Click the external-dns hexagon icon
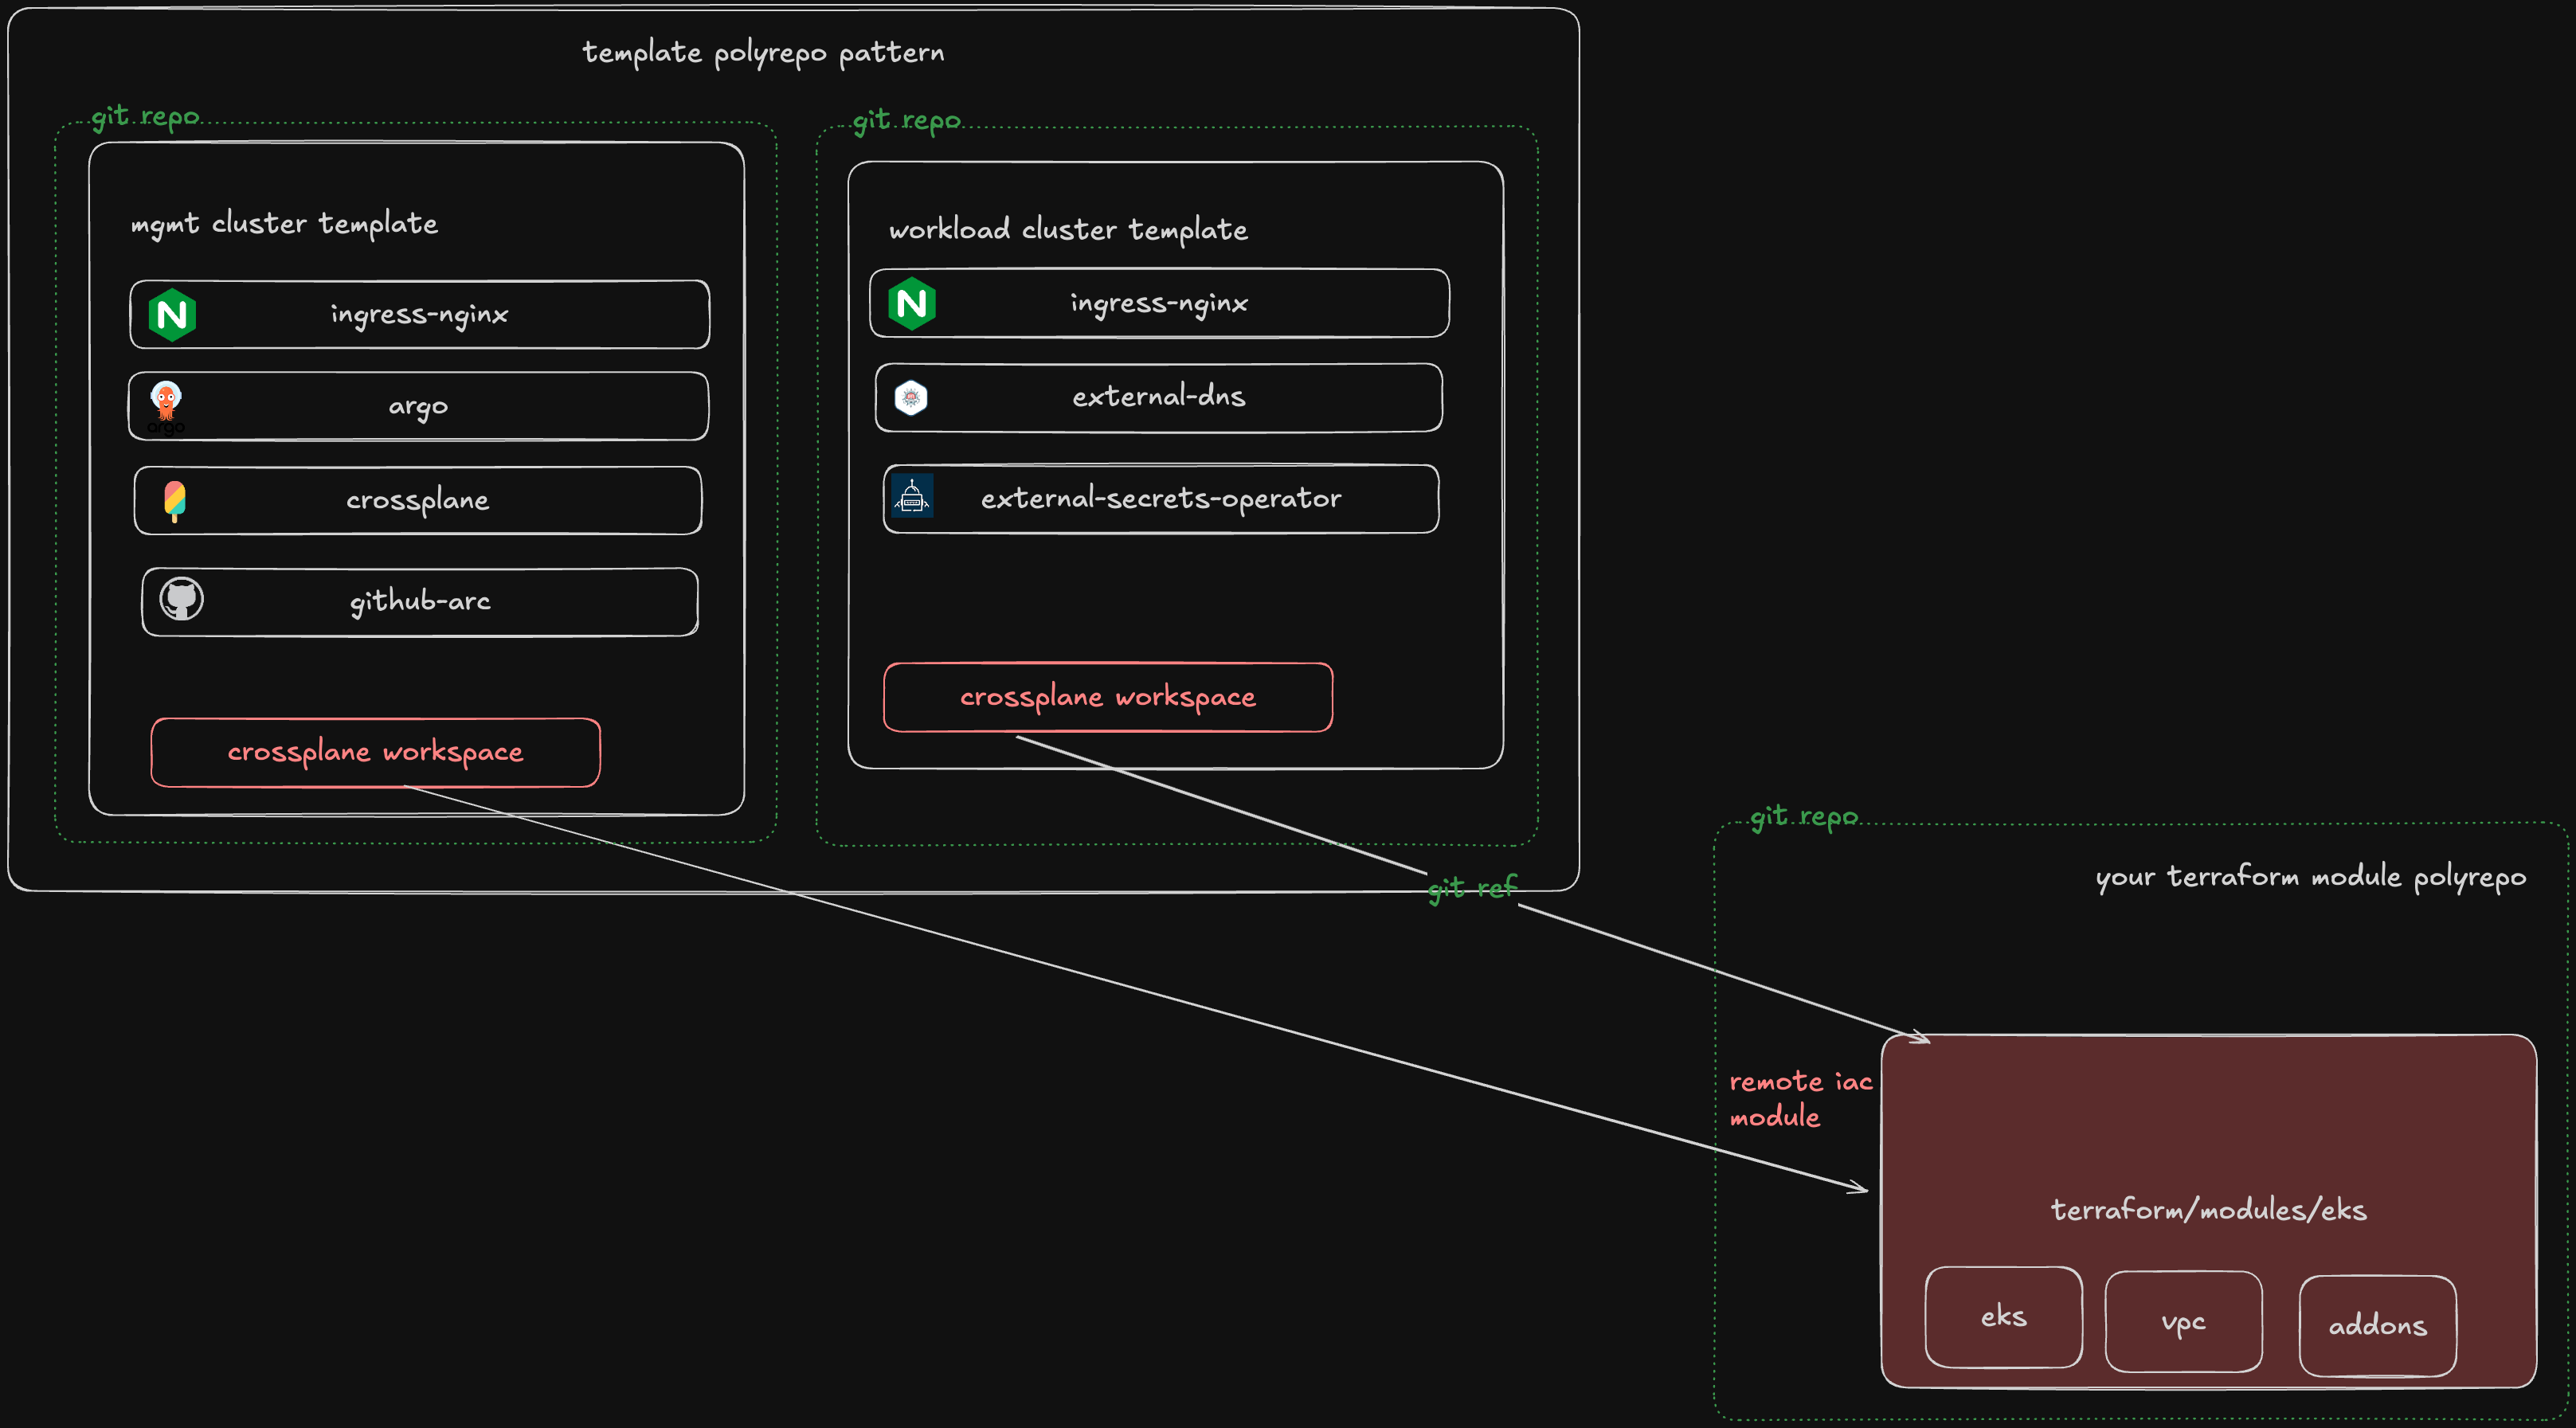 pos(910,397)
